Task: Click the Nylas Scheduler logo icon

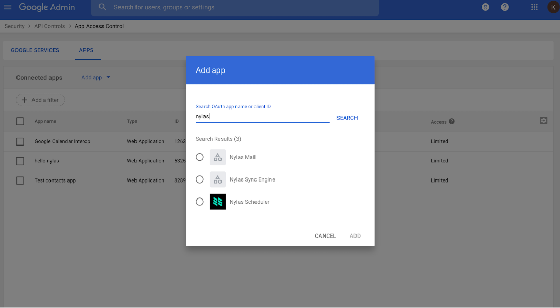Action: pyautogui.click(x=217, y=202)
